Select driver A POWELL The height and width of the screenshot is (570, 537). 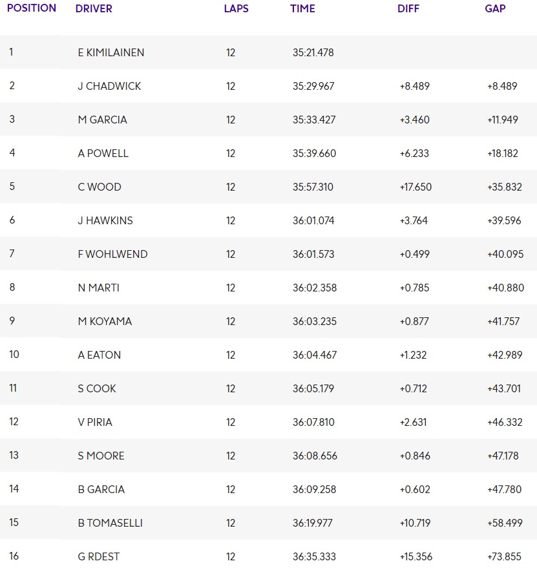(x=103, y=153)
